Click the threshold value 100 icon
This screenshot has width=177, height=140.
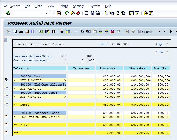tap(113, 31)
